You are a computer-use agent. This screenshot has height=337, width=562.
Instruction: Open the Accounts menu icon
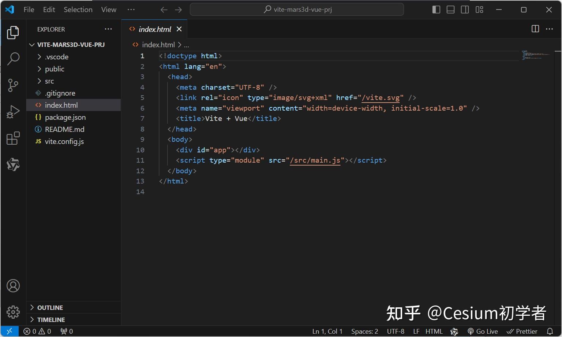click(14, 286)
